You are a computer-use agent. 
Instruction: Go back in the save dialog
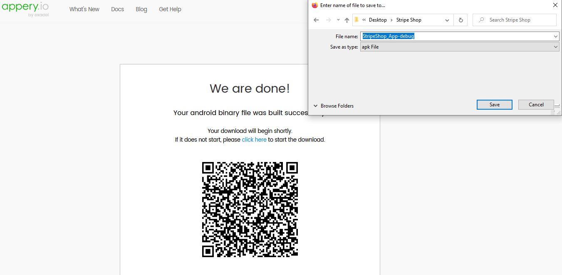(x=316, y=20)
